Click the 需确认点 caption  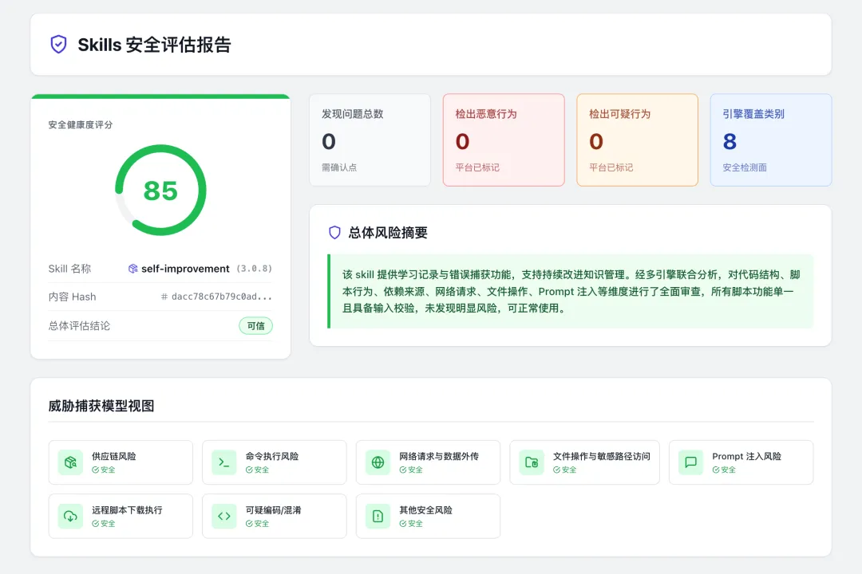coord(339,167)
